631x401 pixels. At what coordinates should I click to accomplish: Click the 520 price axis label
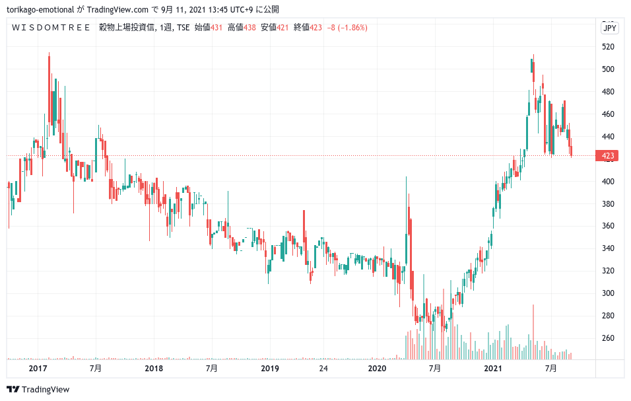click(608, 47)
